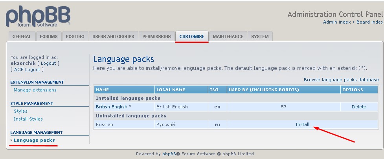Go to Users and Groups tab
The image size is (384, 159).
point(114,37)
